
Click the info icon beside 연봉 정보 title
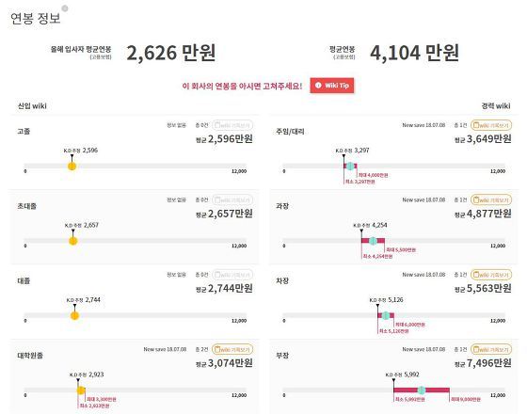click(x=65, y=8)
